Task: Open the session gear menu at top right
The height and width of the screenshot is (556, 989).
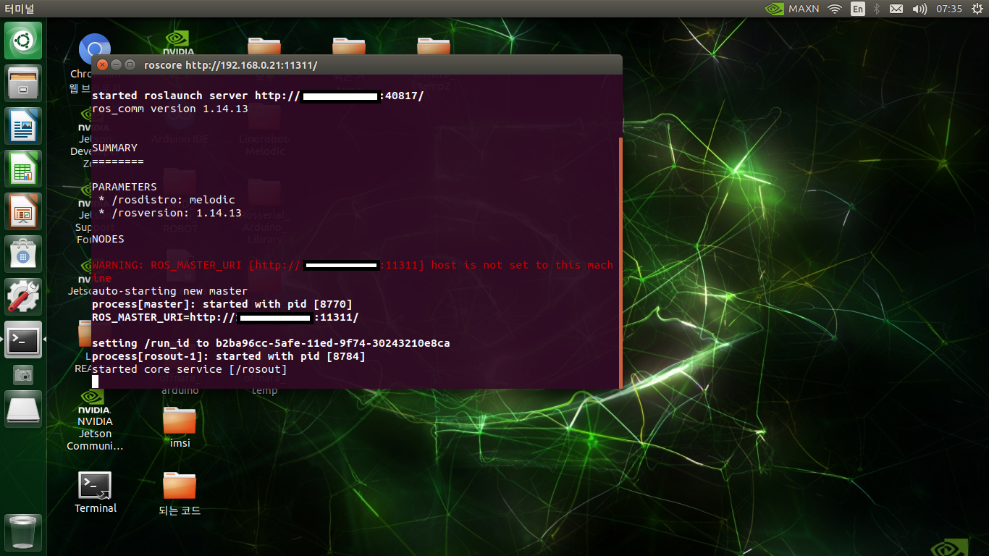Action: click(977, 9)
